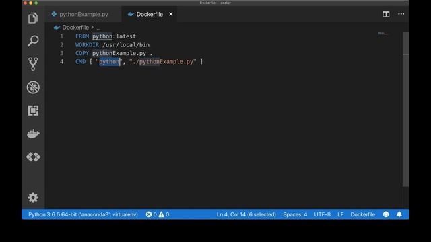
Task: Open the warnings count in status bar
Action: [164, 214]
